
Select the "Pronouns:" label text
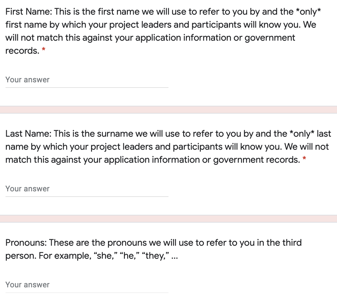pyautogui.click(x=26, y=242)
